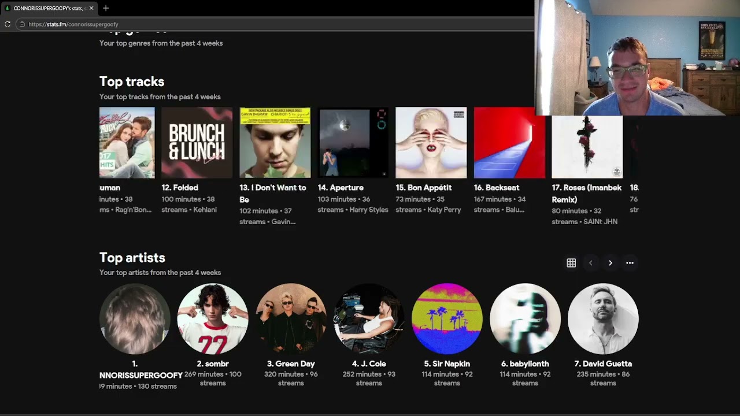The width and height of the screenshot is (740, 416).
Task: Select the CONNORISSUPERGOOFY's stats browser tab
Action: pos(49,8)
